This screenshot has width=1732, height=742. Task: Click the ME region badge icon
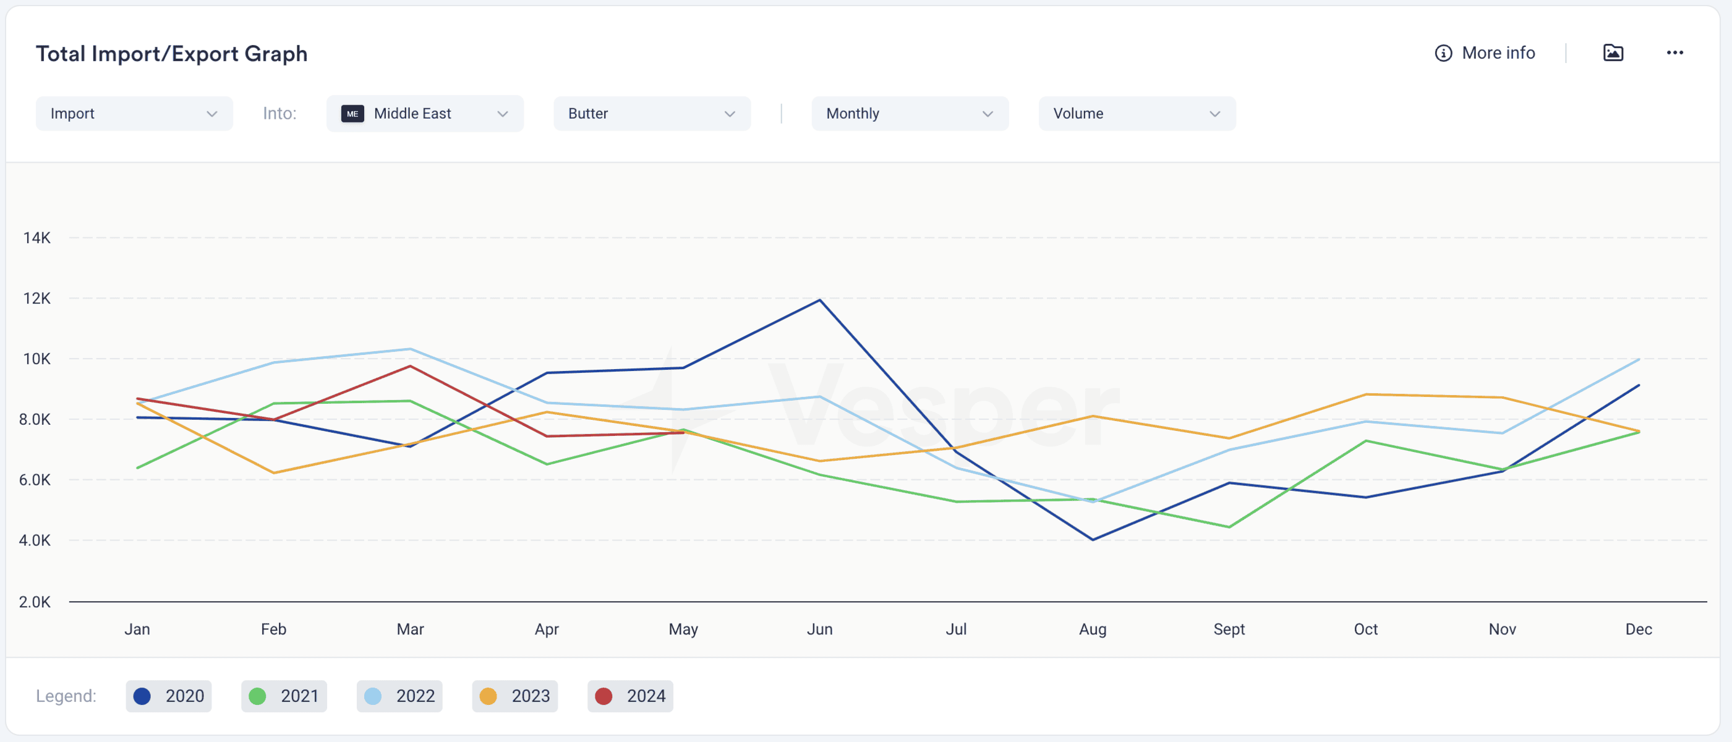coord(352,114)
